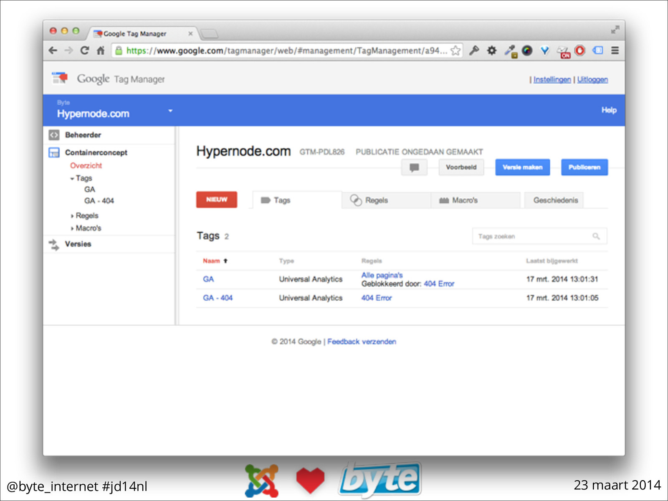
Task: Click the key extension icon
Action: (x=474, y=51)
